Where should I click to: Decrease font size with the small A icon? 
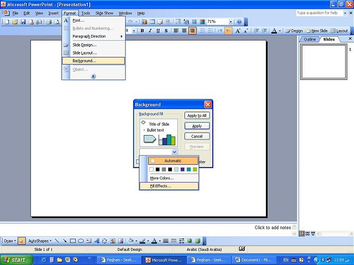point(246,30)
